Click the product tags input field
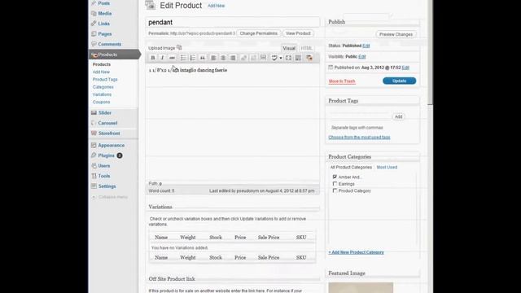The width and height of the screenshot is (521, 293). point(359,116)
